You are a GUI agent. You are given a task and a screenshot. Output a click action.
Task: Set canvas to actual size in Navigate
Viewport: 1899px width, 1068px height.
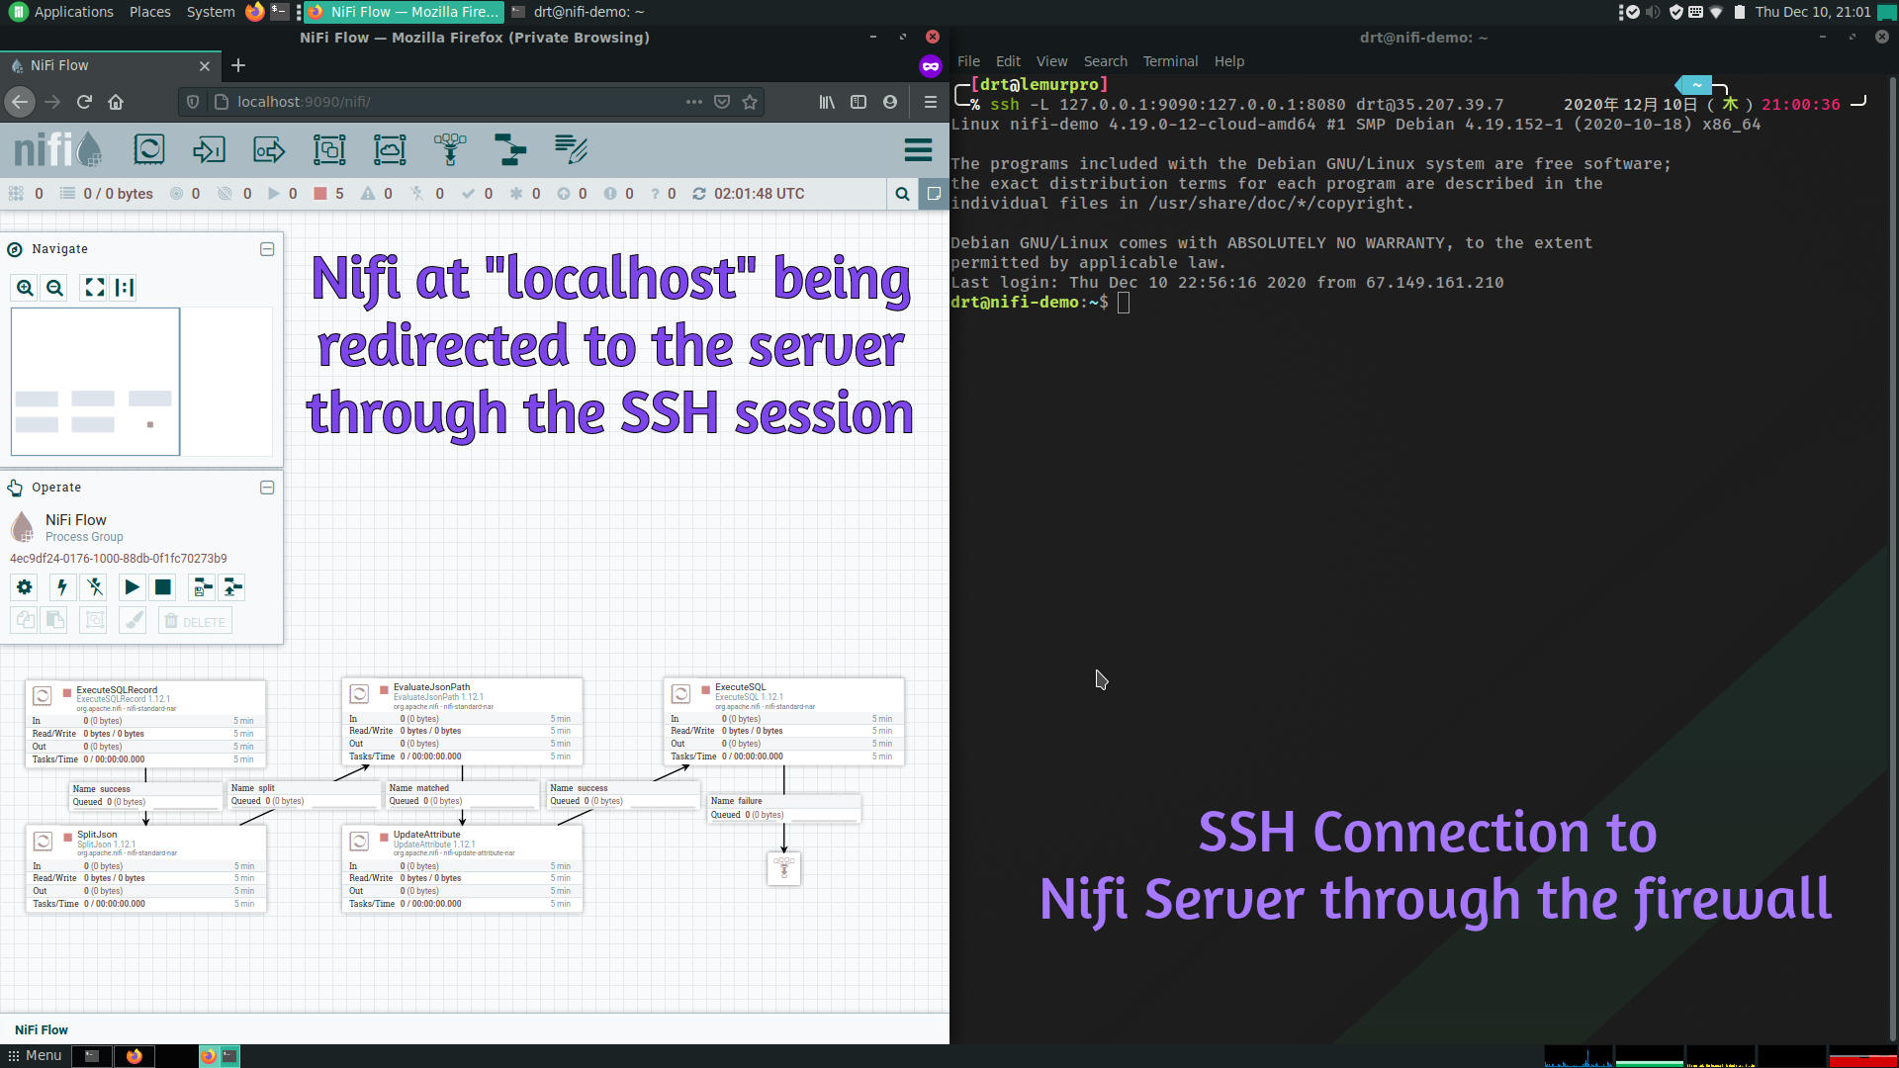click(x=124, y=288)
